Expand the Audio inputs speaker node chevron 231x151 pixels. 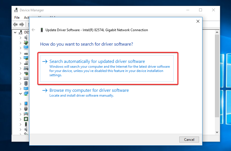tap(21, 38)
